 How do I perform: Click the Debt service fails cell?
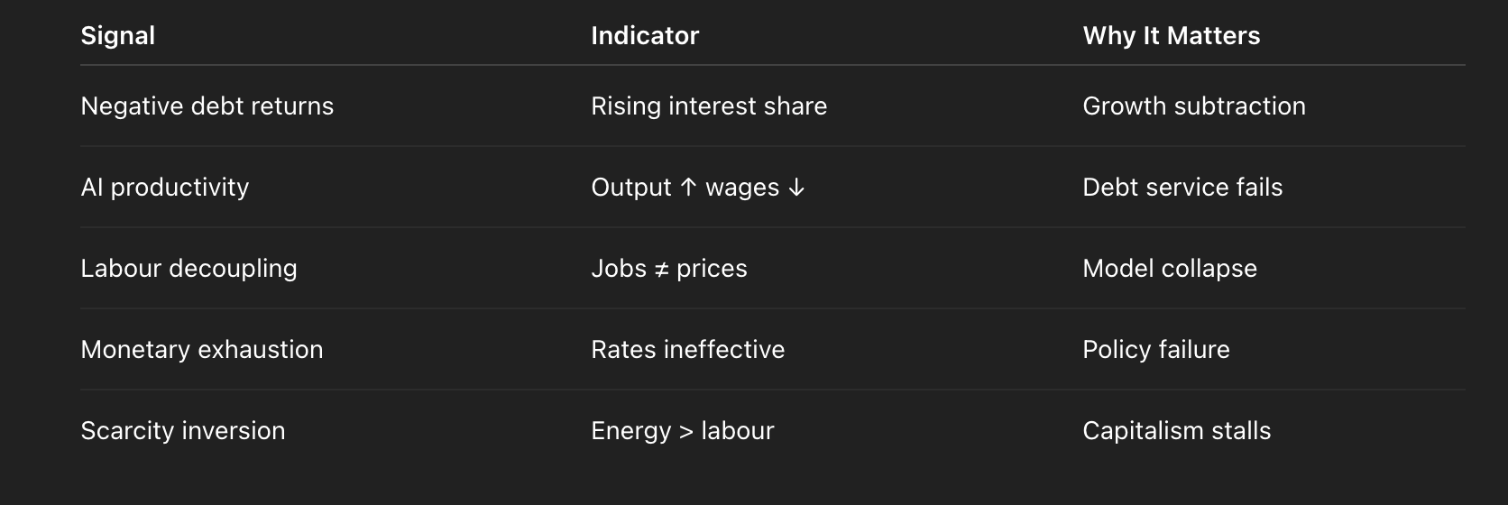[1182, 188]
